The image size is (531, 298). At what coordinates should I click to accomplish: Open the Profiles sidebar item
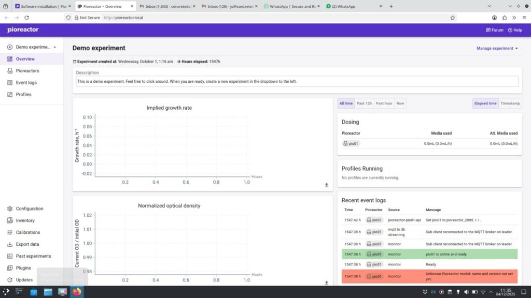click(23, 95)
